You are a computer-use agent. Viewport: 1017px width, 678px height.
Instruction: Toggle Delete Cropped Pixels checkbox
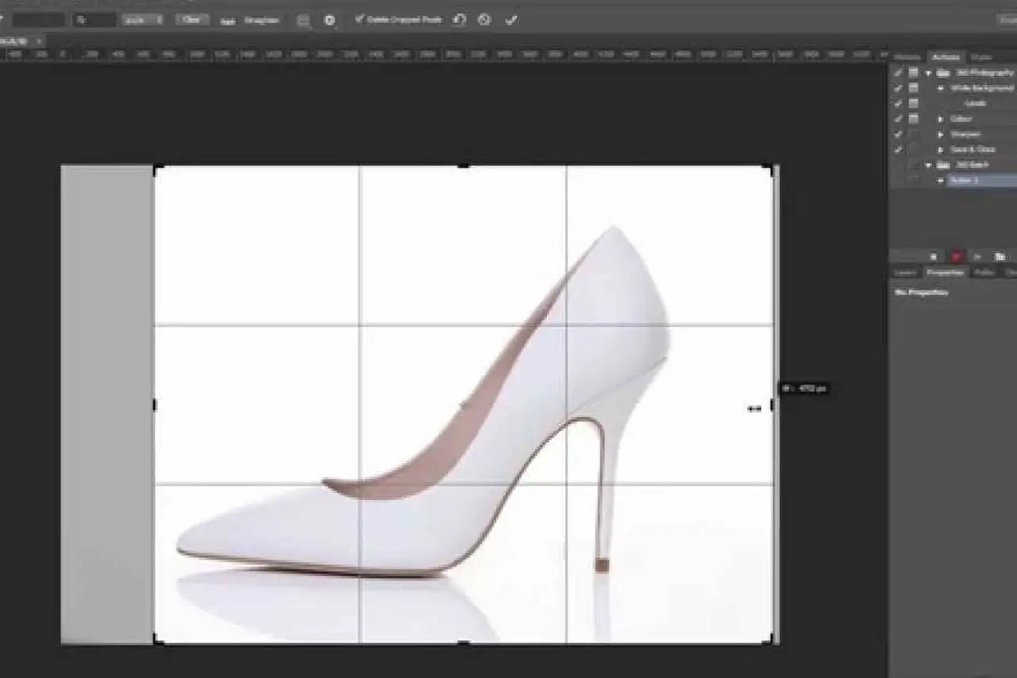(360, 19)
